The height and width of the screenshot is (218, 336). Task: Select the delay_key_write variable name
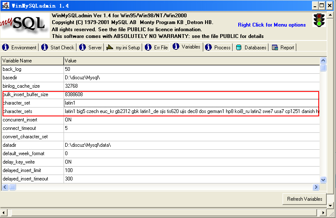19,162
